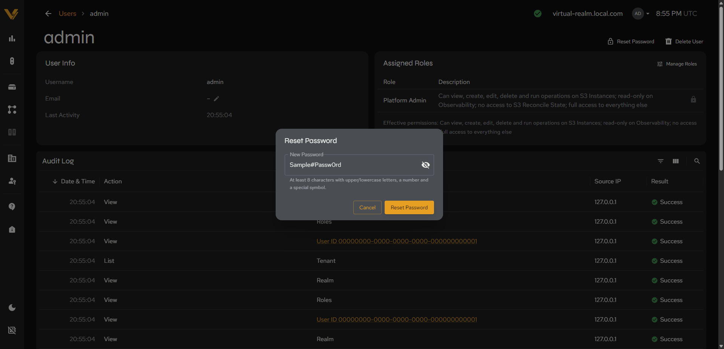Open Manage Roles
Image resolution: width=724 pixels, height=349 pixels.
677,64
